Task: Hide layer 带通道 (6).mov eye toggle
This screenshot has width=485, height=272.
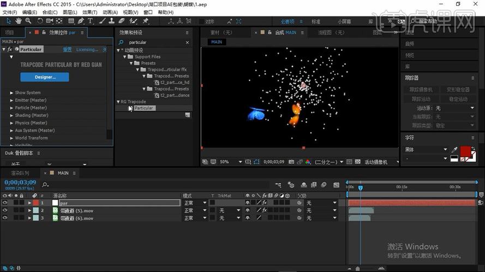Action: tap(5, 218)
